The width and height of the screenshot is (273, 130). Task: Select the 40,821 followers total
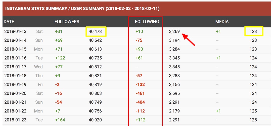pos(95,76)
